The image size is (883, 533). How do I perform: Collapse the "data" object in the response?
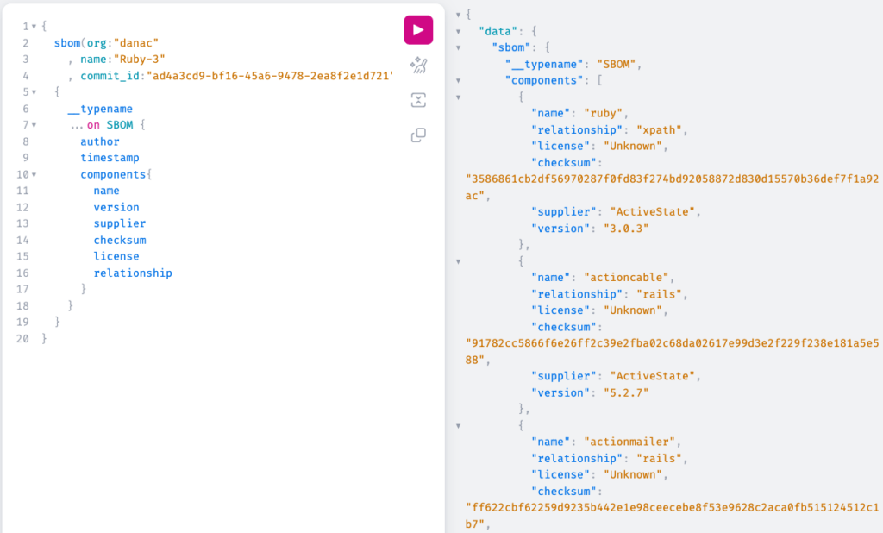pos(458,31)
